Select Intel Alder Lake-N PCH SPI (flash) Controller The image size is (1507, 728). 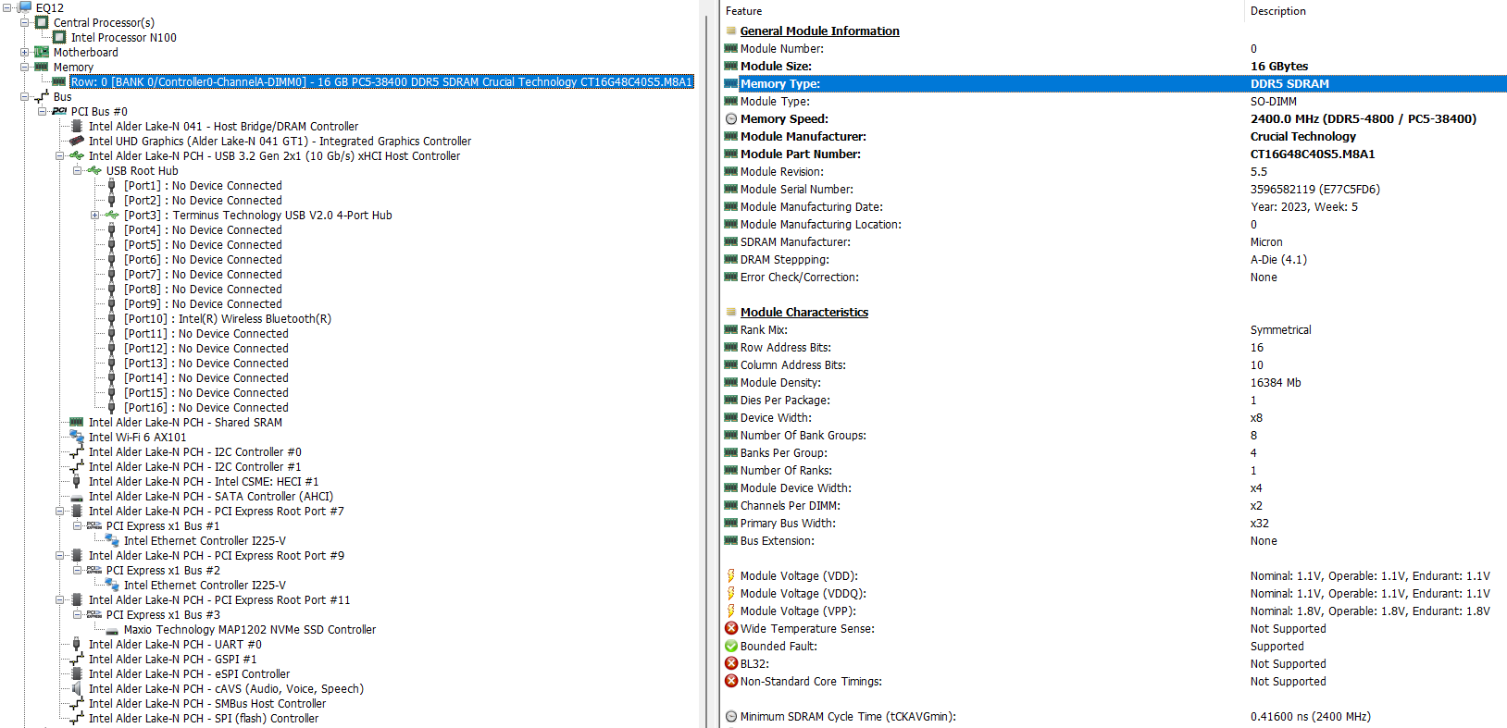pyautogui.click(x=204, y=718)
